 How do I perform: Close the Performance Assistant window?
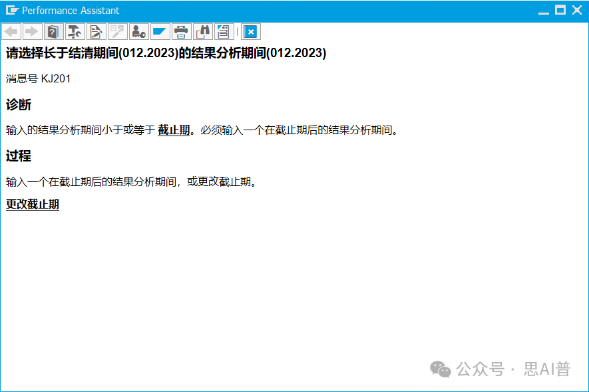pos(577,10)
